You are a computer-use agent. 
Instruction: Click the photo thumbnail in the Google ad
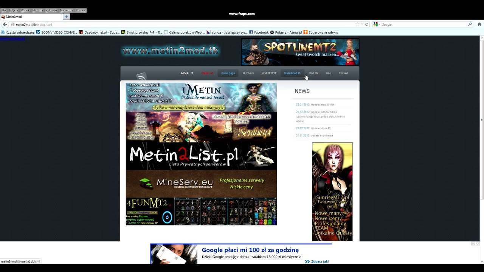[174, 254]
